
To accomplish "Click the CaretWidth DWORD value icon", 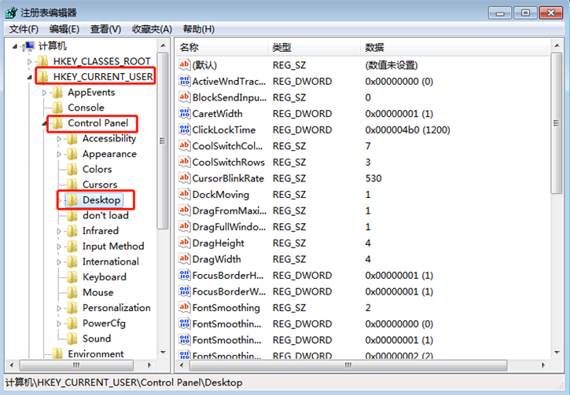I will tap(185, 114).
